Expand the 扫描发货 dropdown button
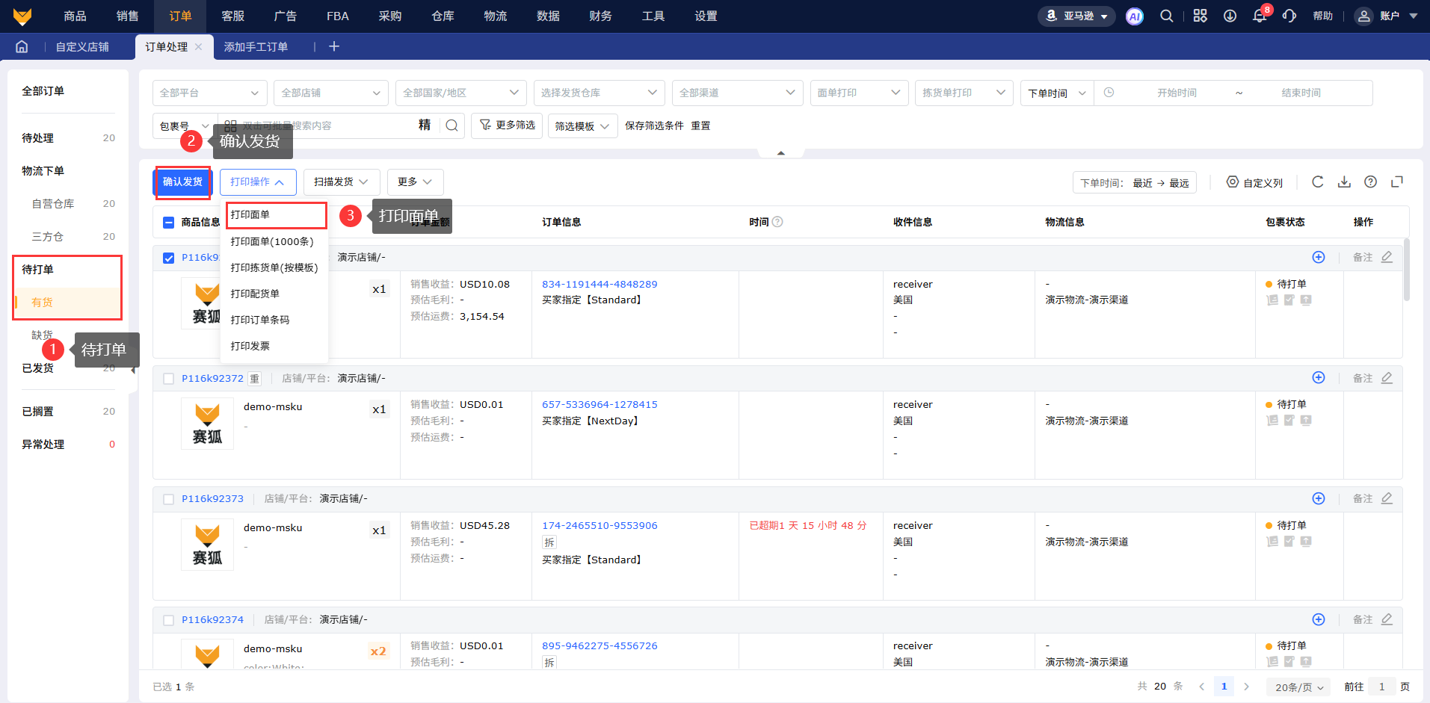 342,182
